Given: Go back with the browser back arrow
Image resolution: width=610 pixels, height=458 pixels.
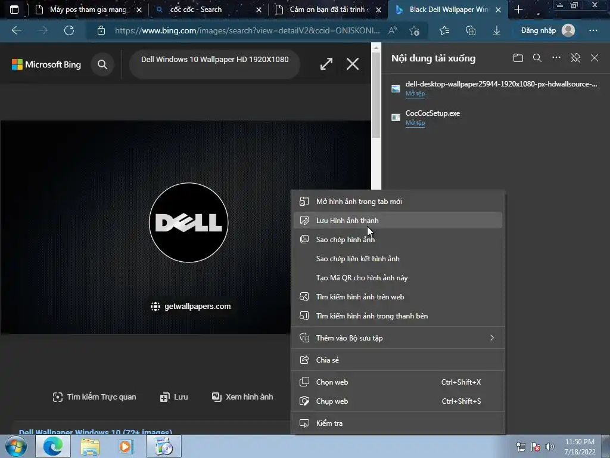Looking at the screenshot, I should (x=17, y=30).
